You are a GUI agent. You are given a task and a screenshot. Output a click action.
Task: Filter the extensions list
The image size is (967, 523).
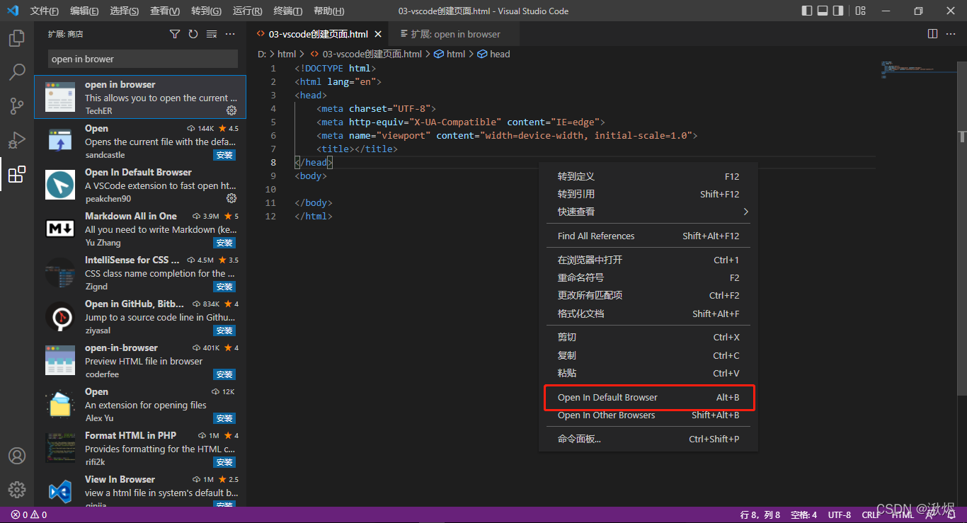(174, 33)
